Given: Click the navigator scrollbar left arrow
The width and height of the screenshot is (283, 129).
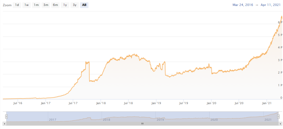Looking at the screenshot, I should [4, 124].
